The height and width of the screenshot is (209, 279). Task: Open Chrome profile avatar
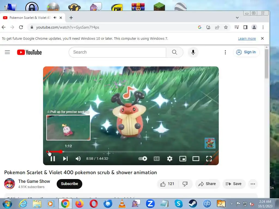[254, 27]
